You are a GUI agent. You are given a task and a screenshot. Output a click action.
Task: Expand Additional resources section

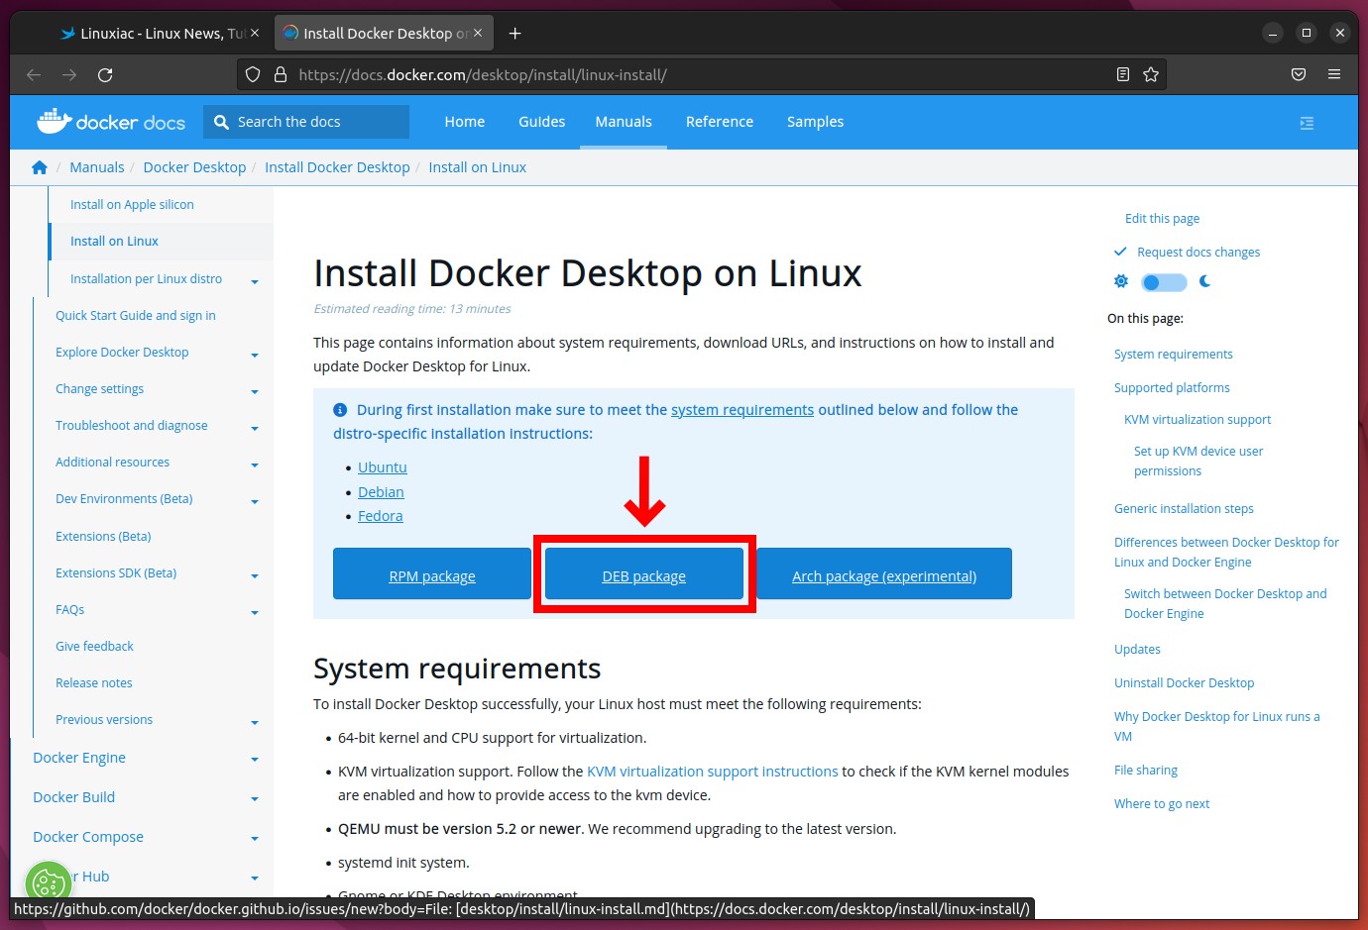click(x=255, y=465)
